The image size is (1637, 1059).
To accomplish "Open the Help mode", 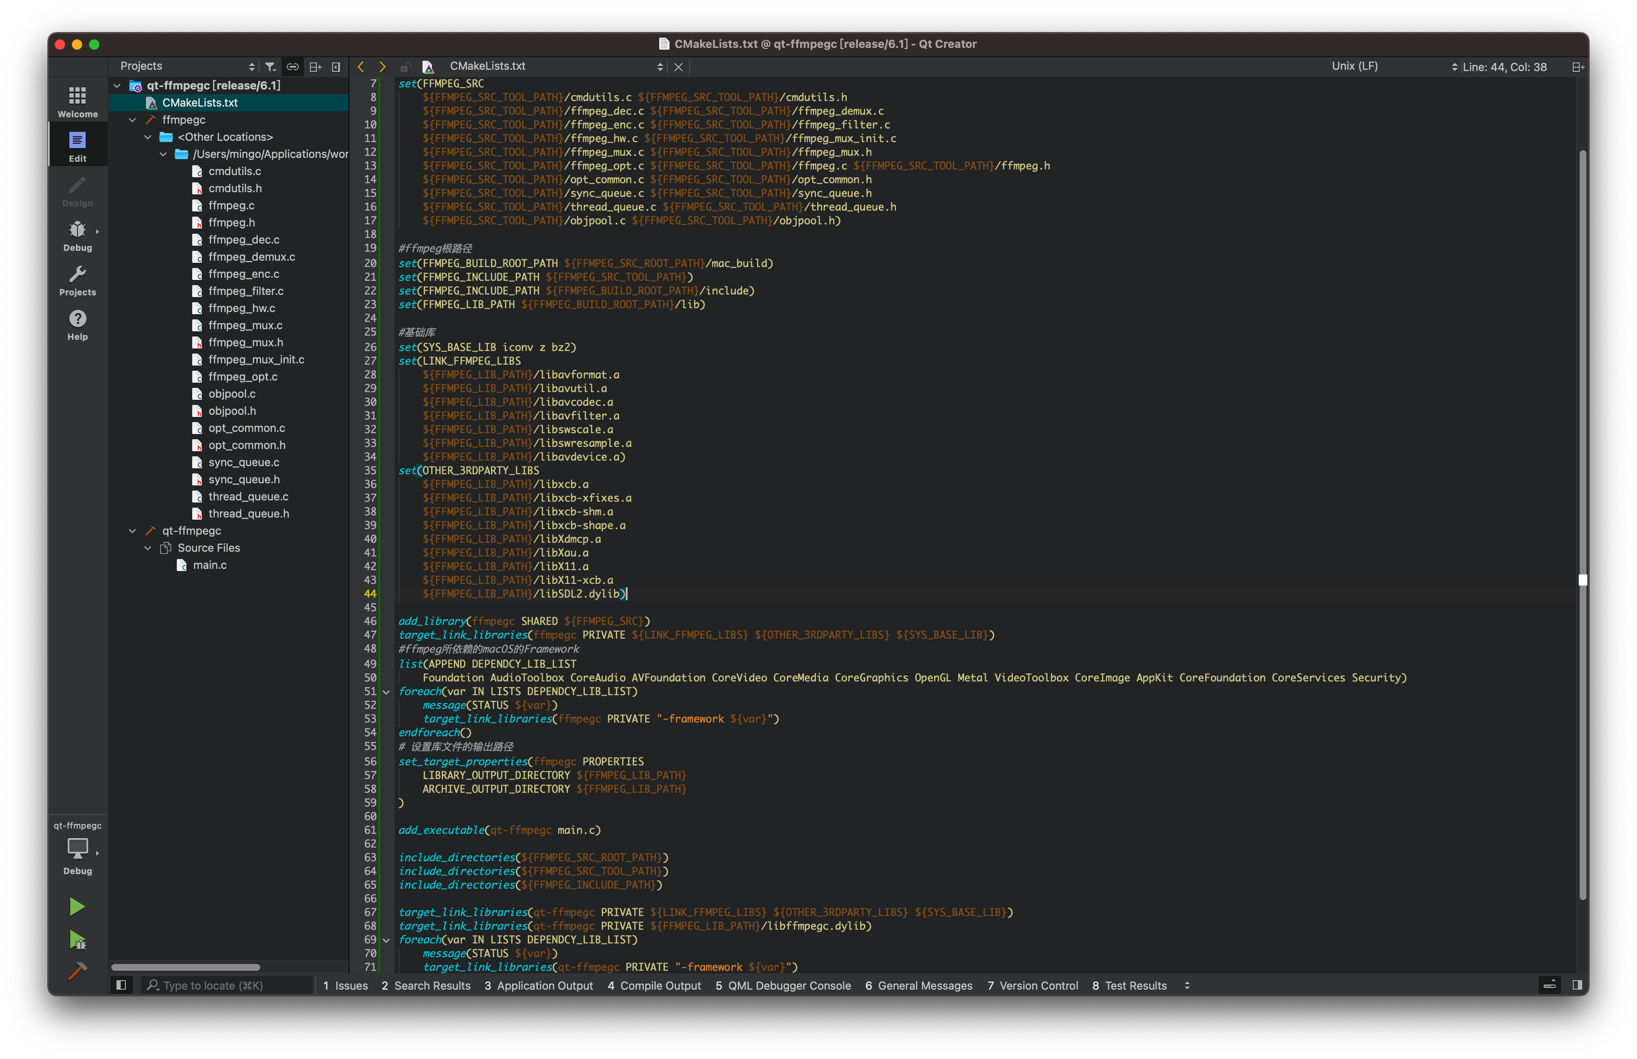I will [x=77, y=323].
